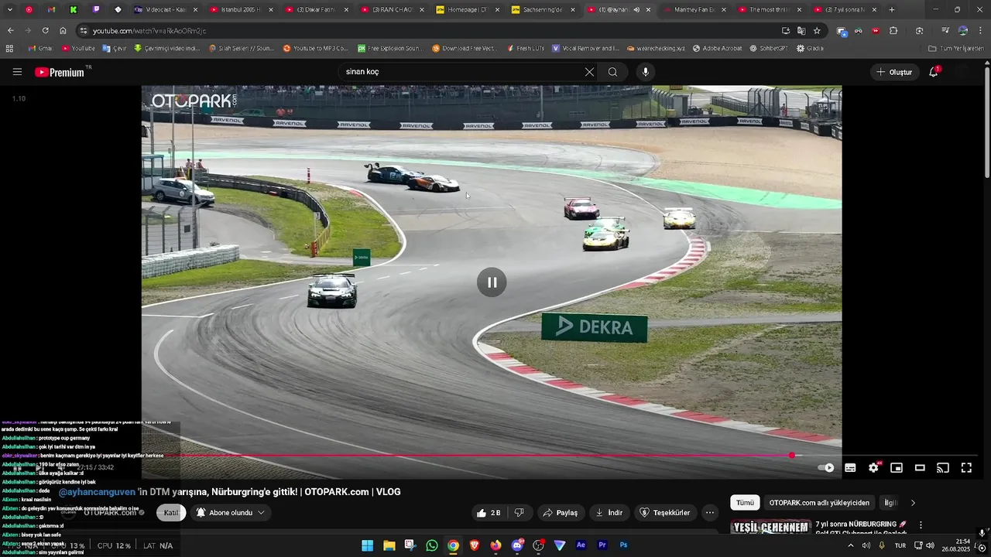Open Yeşil Cehennem video thumbnail

770,527
